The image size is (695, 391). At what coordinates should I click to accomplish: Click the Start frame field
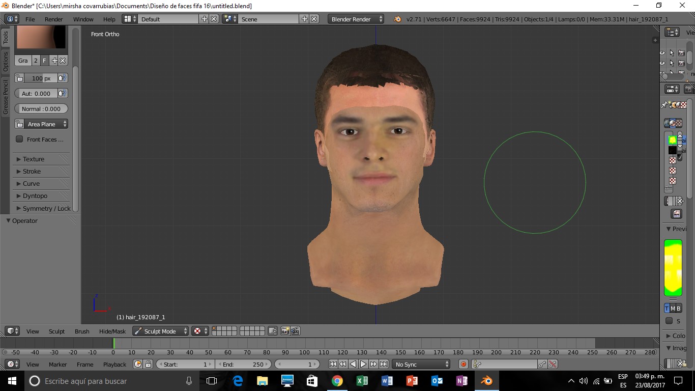click(x=185, y=364)
